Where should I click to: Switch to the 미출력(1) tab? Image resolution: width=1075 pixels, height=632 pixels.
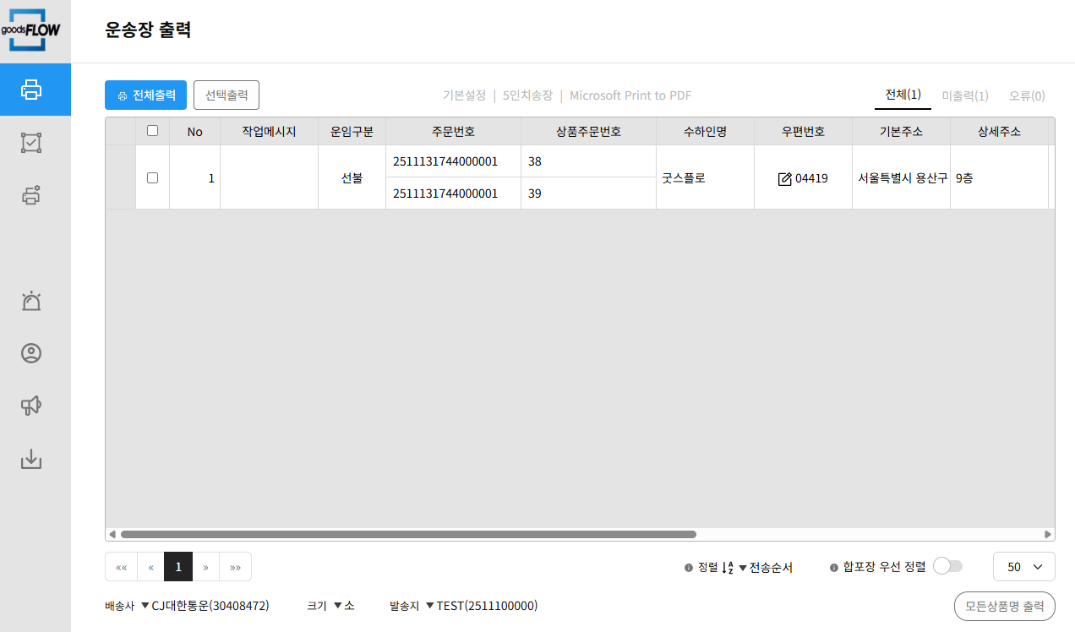pos(964,96)
